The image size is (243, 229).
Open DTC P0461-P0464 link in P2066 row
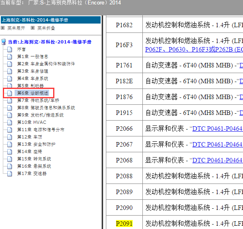click(217, 129)
